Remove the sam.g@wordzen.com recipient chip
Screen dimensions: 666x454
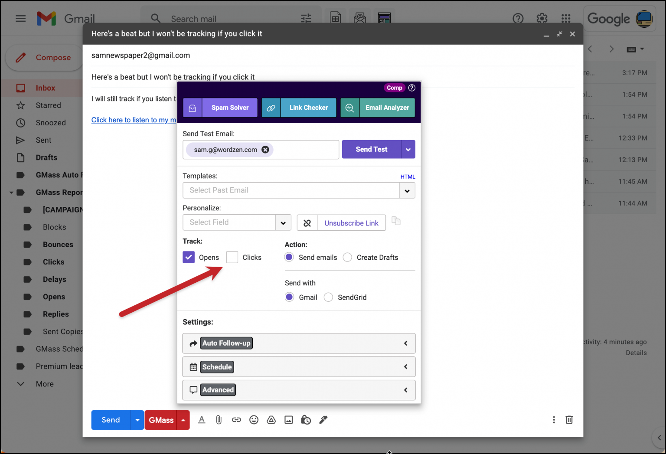coord(265,149)
